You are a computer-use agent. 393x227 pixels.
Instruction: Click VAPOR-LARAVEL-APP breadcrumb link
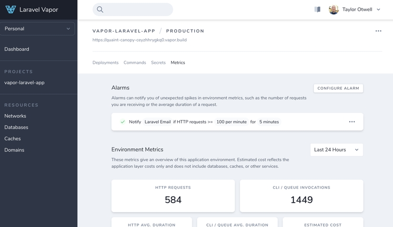click(x=124, y=31)
